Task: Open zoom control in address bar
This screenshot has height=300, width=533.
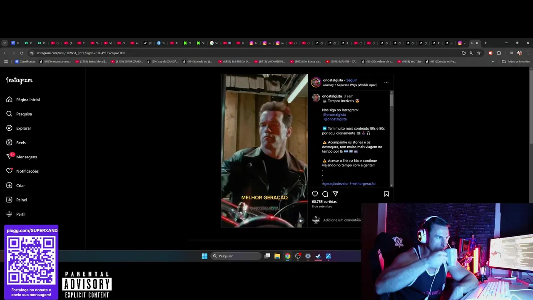Action: pos(471,53)
